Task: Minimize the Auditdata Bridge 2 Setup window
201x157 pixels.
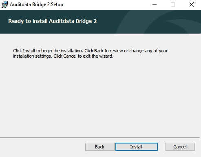Action: pos(155,4)
